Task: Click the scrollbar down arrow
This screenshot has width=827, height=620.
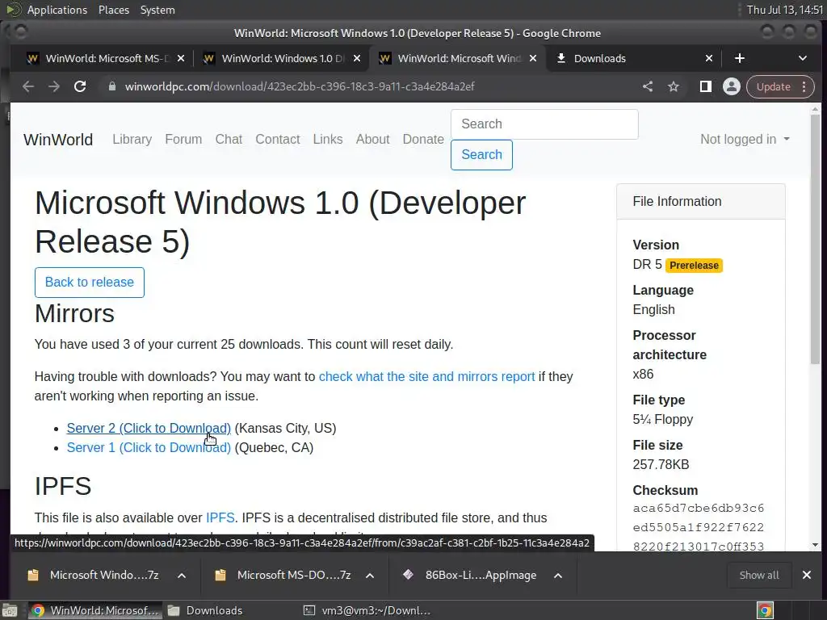Action: point(815,545)
